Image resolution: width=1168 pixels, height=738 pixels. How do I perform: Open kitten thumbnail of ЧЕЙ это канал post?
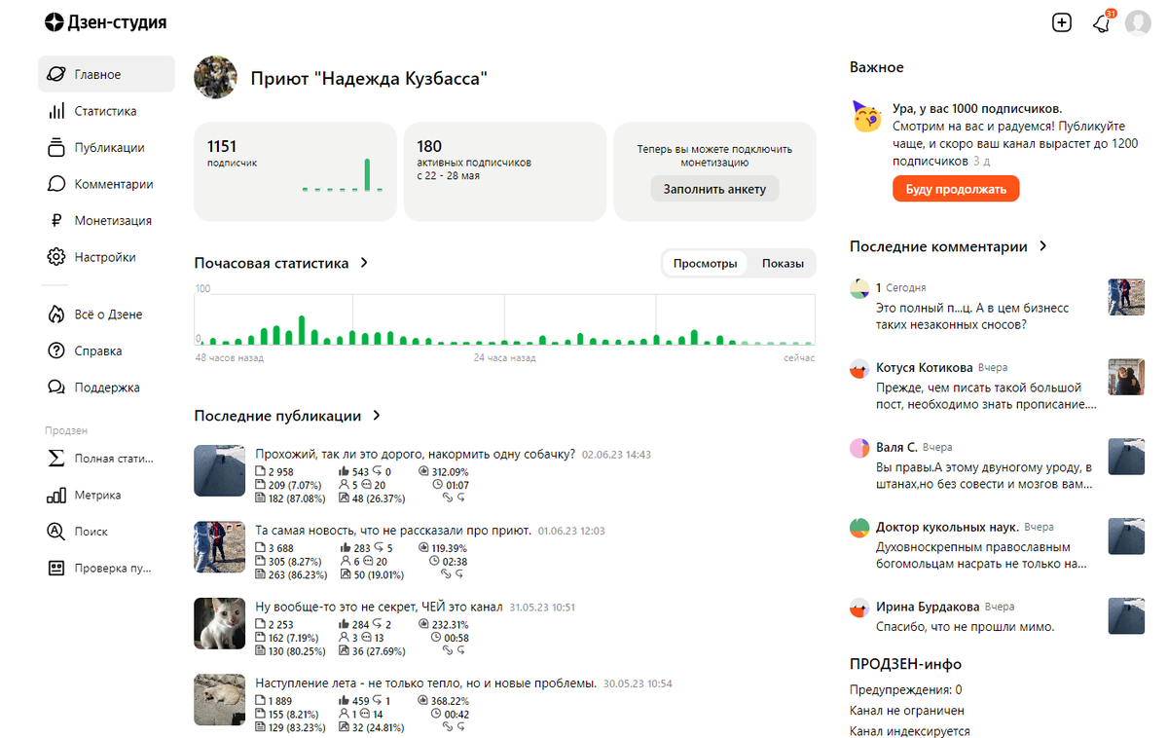coord(219,624)
